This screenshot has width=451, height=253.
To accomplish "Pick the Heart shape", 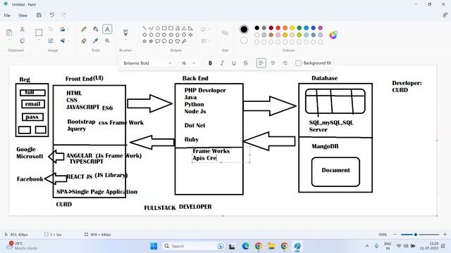I will tap(178, 41).
